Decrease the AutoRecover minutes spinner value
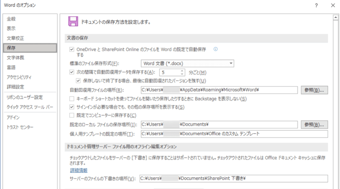The width and height of the screenshot is (340, 189). tap(182, 74)
